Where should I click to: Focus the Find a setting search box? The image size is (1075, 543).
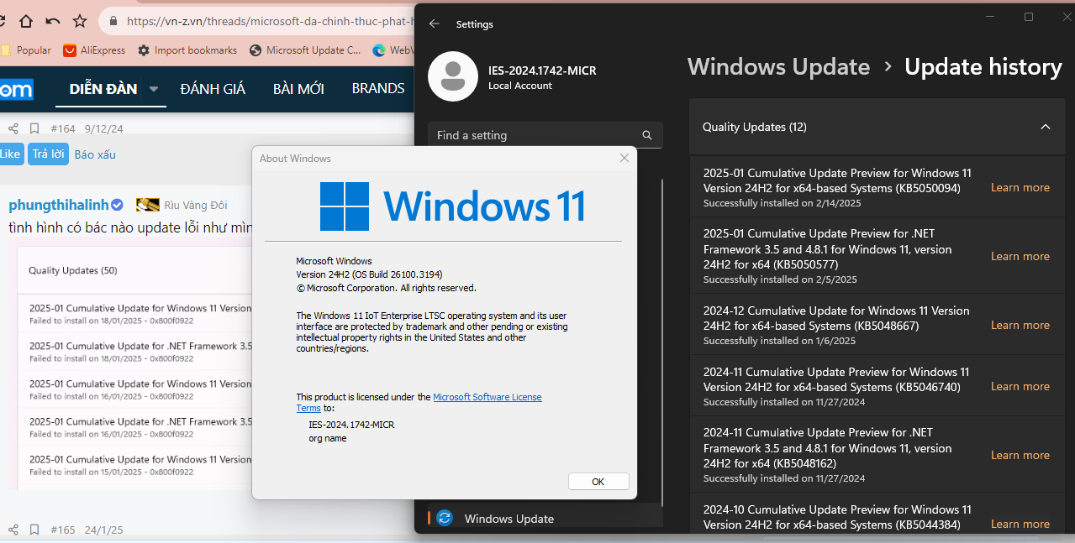pos(545,135)
